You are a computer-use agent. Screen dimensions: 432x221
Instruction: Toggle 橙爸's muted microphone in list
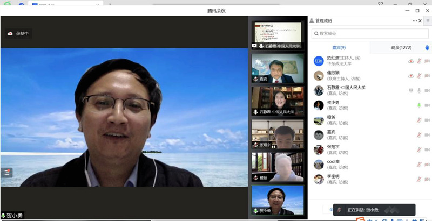click(x=418, y=120)
